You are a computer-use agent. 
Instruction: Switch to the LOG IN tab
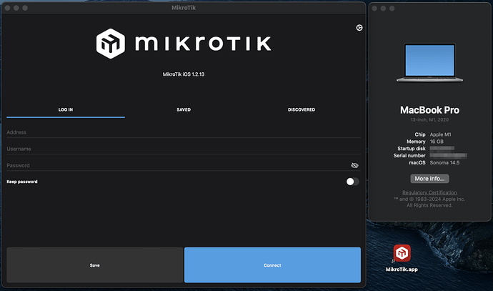tap(66, 110)
